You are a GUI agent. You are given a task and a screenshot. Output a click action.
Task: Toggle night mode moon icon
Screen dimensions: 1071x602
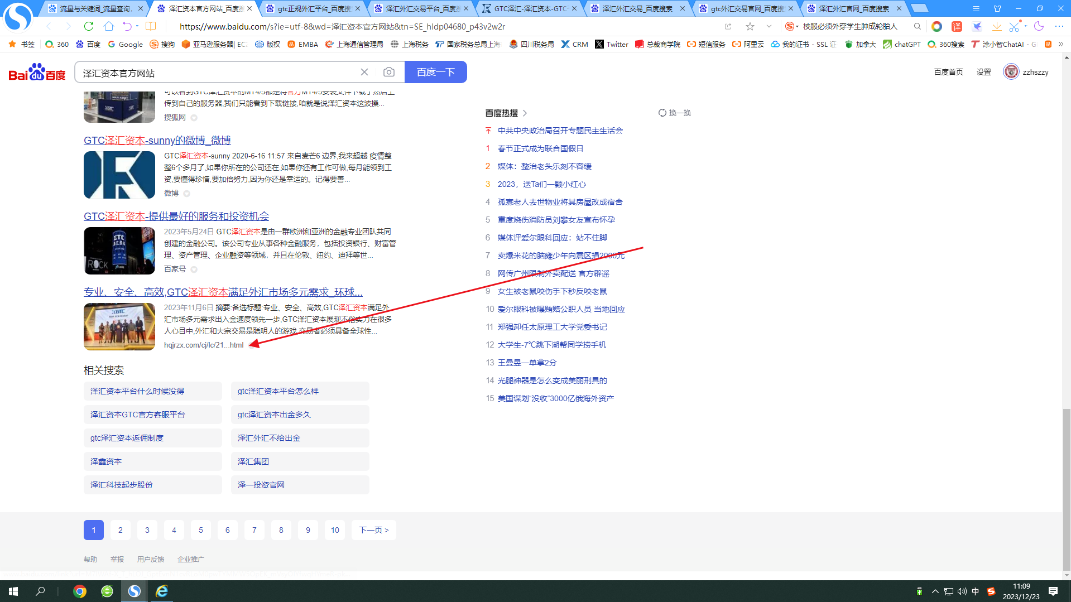[1039, 26]
